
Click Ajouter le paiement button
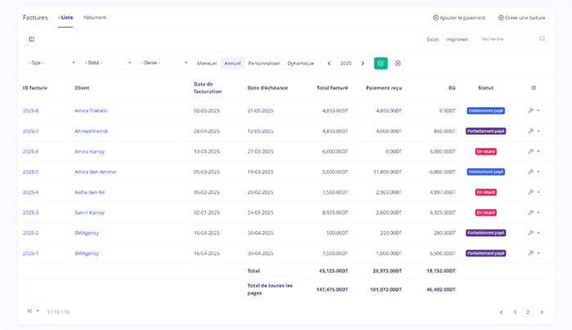click(459, 17)
